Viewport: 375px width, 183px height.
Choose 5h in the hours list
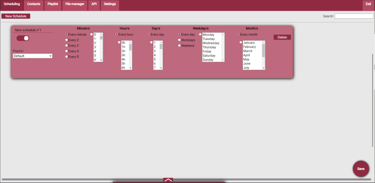tap(125, 63)
